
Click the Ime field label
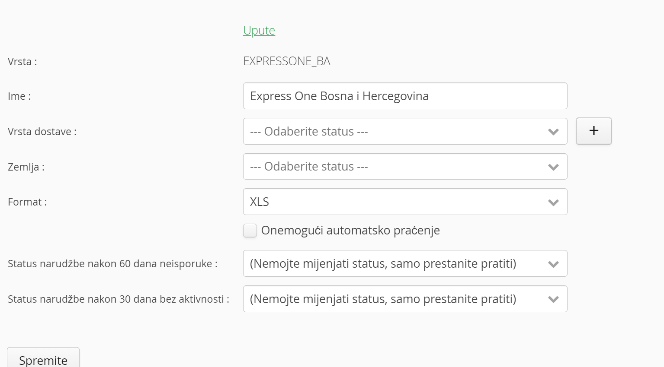pyautogui.click(x=19, y=96)
